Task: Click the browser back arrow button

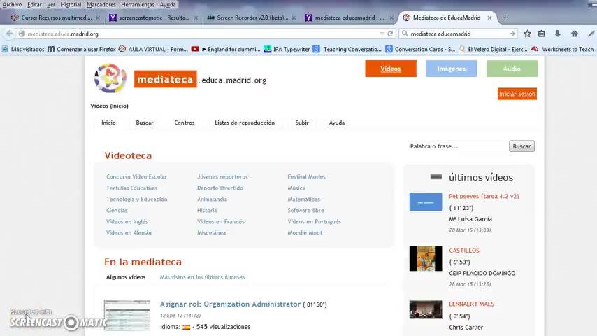Action: pyautogui.click(x=9, y=34)
